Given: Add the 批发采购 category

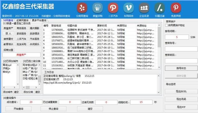Looking at the screenshot, I should point(21,44).
